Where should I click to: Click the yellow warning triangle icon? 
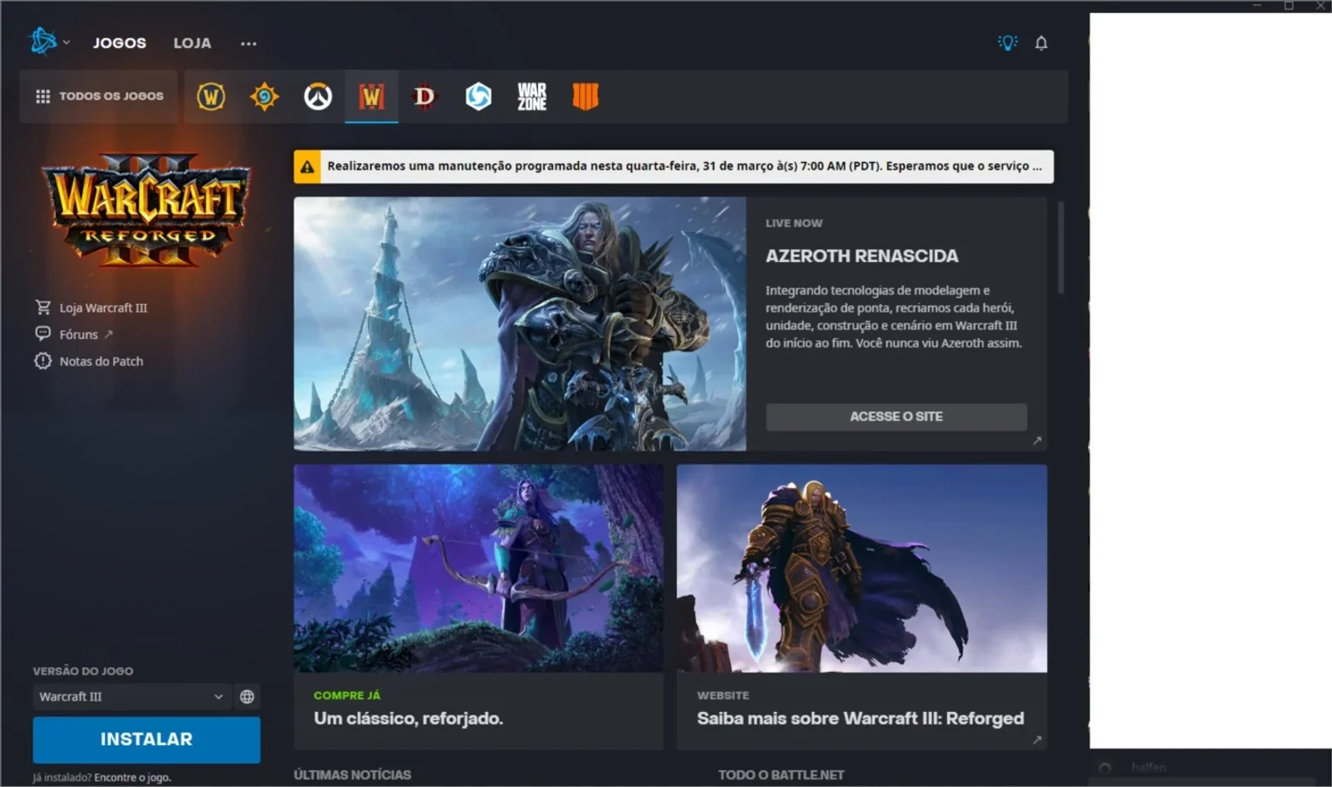[307, 167]
